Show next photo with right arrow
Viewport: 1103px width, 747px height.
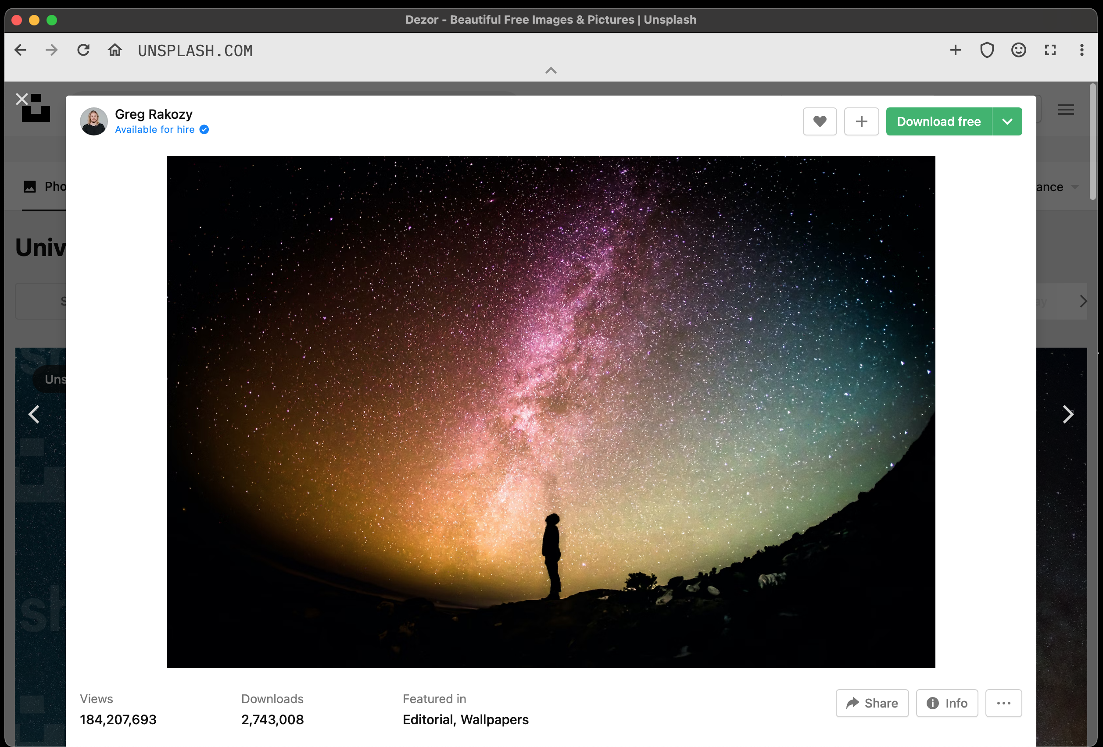pos(1068,414)
